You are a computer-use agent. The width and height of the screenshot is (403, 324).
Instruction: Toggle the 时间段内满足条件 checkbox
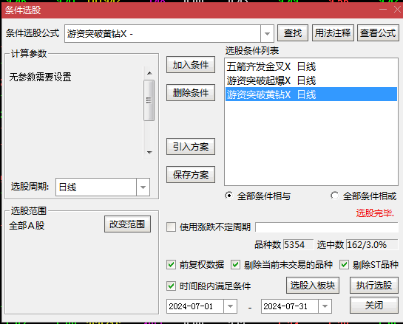[x=171, y=286]
